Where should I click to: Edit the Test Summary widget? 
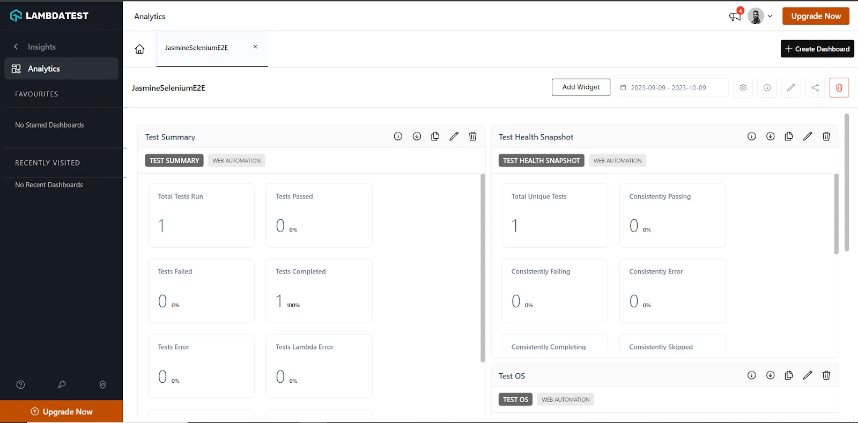[x=454, y=136]
